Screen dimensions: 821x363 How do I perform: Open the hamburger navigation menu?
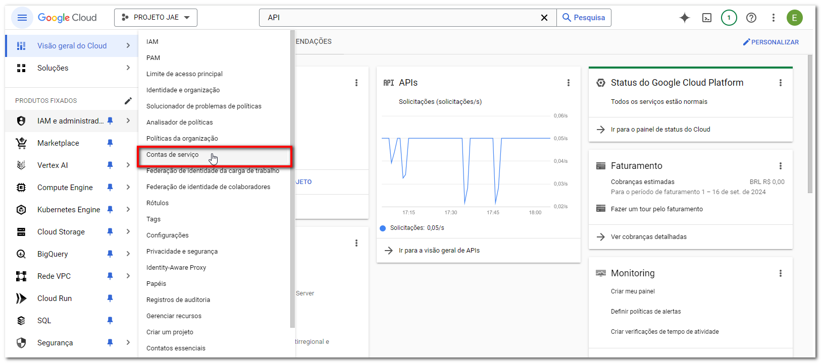point(22,18)
